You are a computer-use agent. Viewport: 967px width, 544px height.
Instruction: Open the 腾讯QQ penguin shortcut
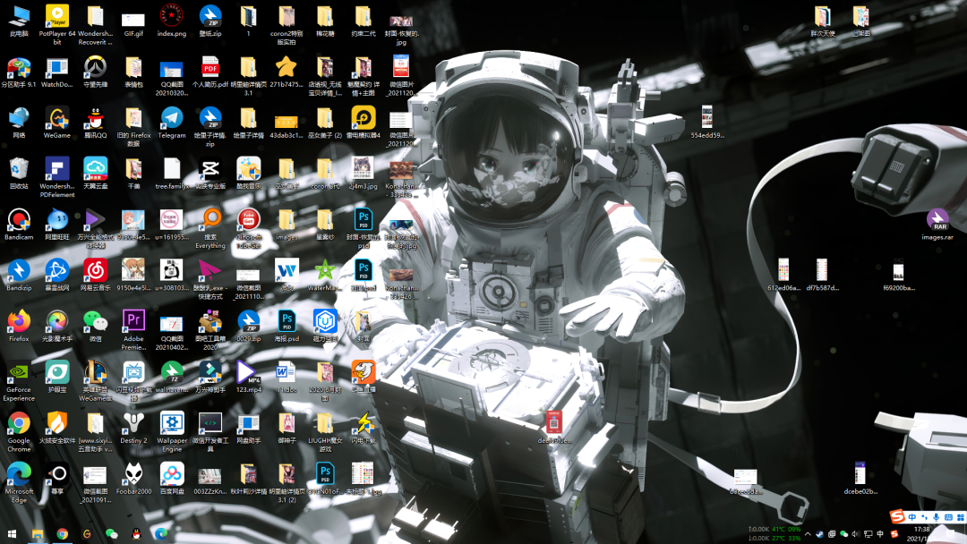pyautogui.click(x=95, y=122)
